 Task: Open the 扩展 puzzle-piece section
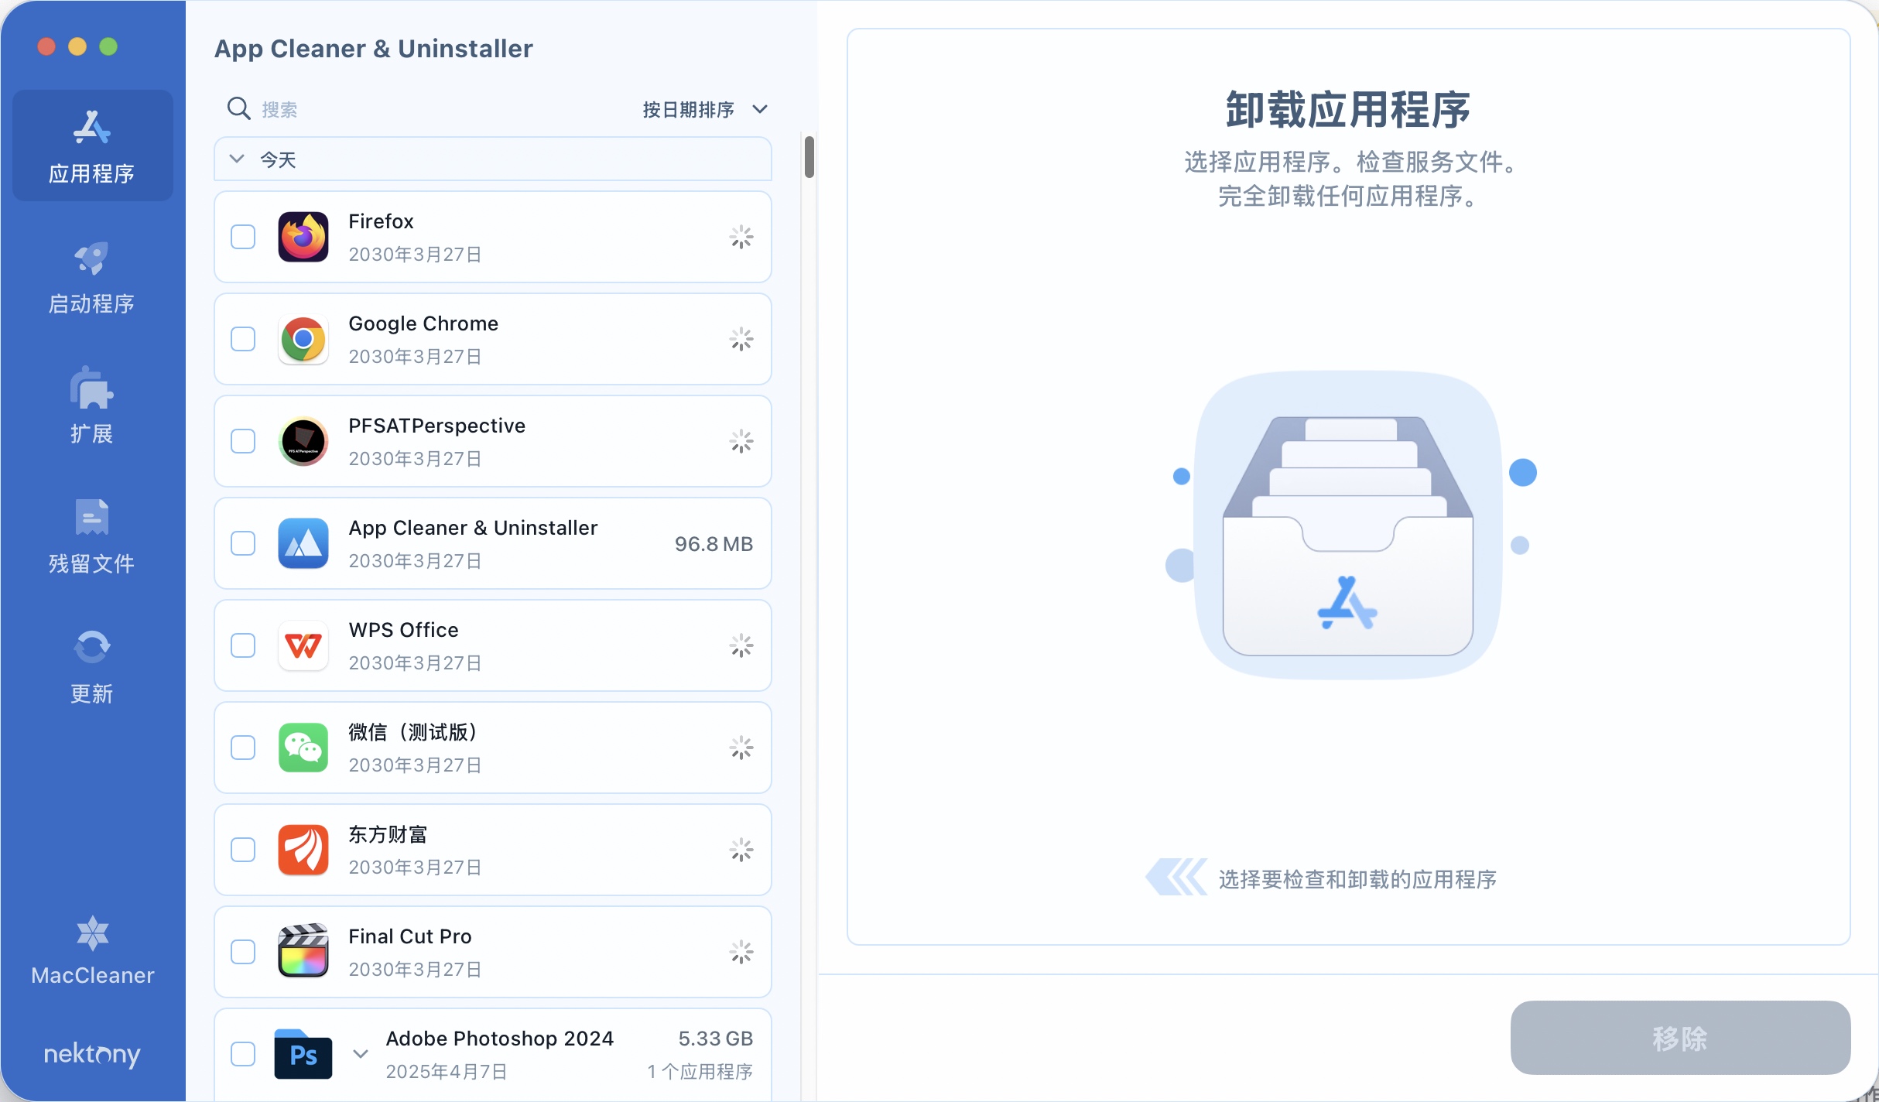coord(92,406)
